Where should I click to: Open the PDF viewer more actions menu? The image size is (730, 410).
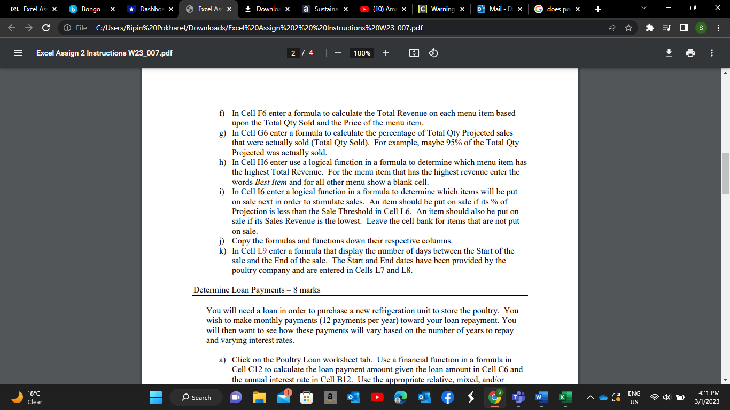pyautogui.click(x=711, y=53)
